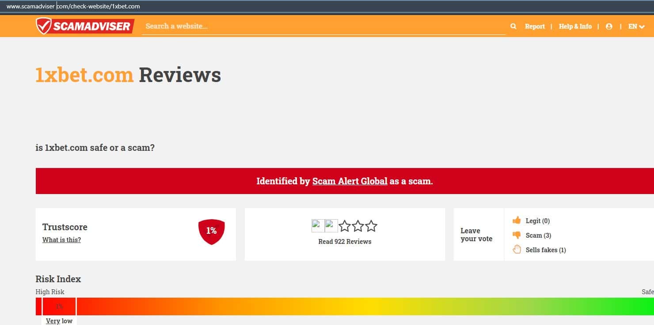654x325 pixels.
Task: Click the 'is 1xbet.com safe or a scam?' text
Action: coord(95,148)
